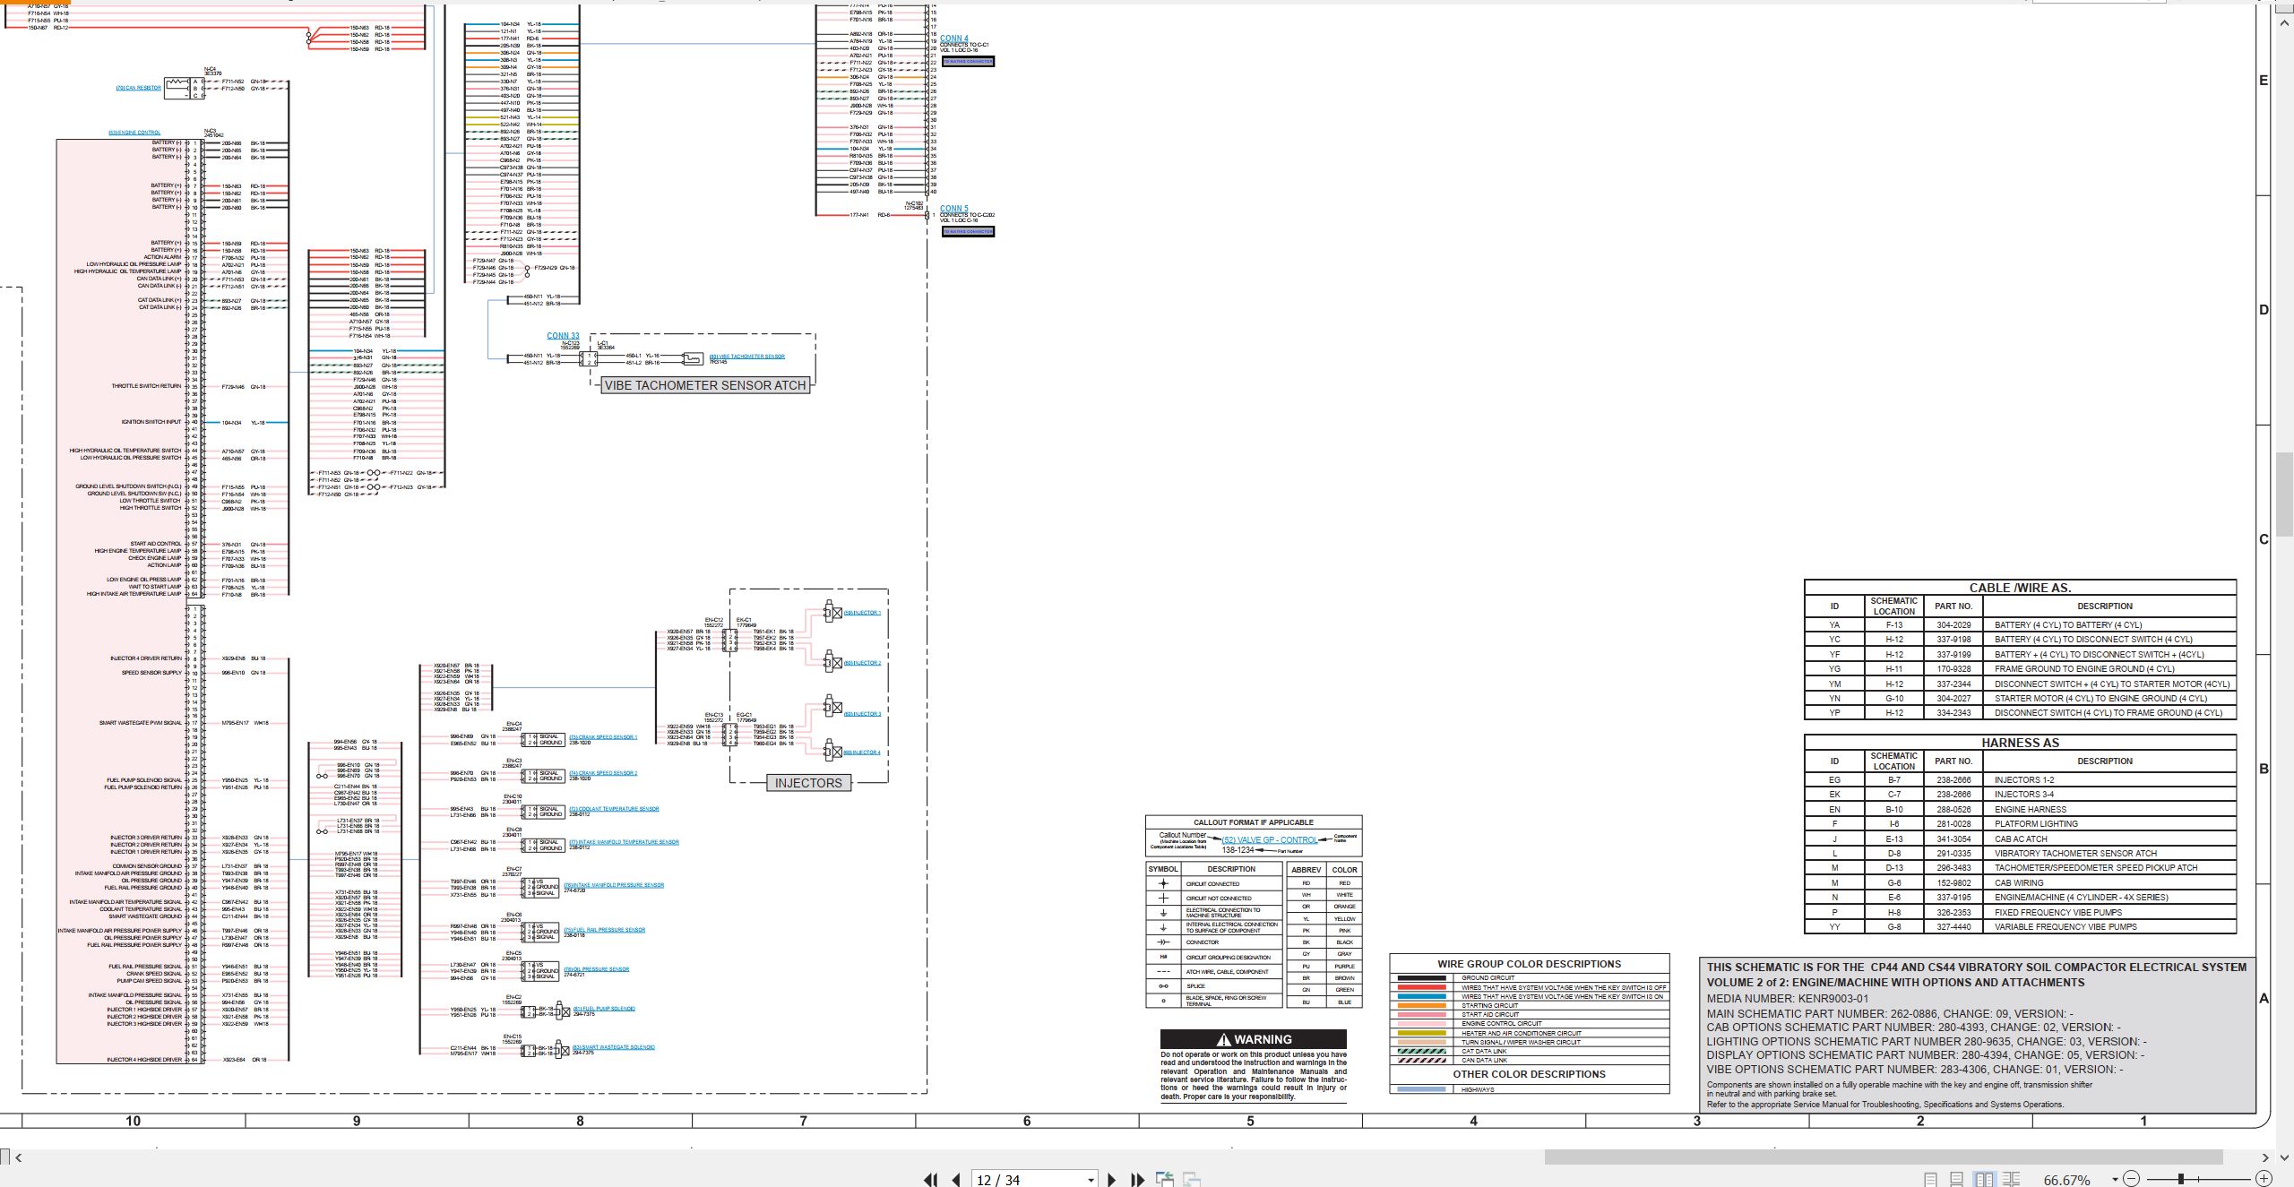2294x1187 pixels.
Task: Click the CAB WIRING description cell
Action: pyautogui.click(x=2109, y=882)
